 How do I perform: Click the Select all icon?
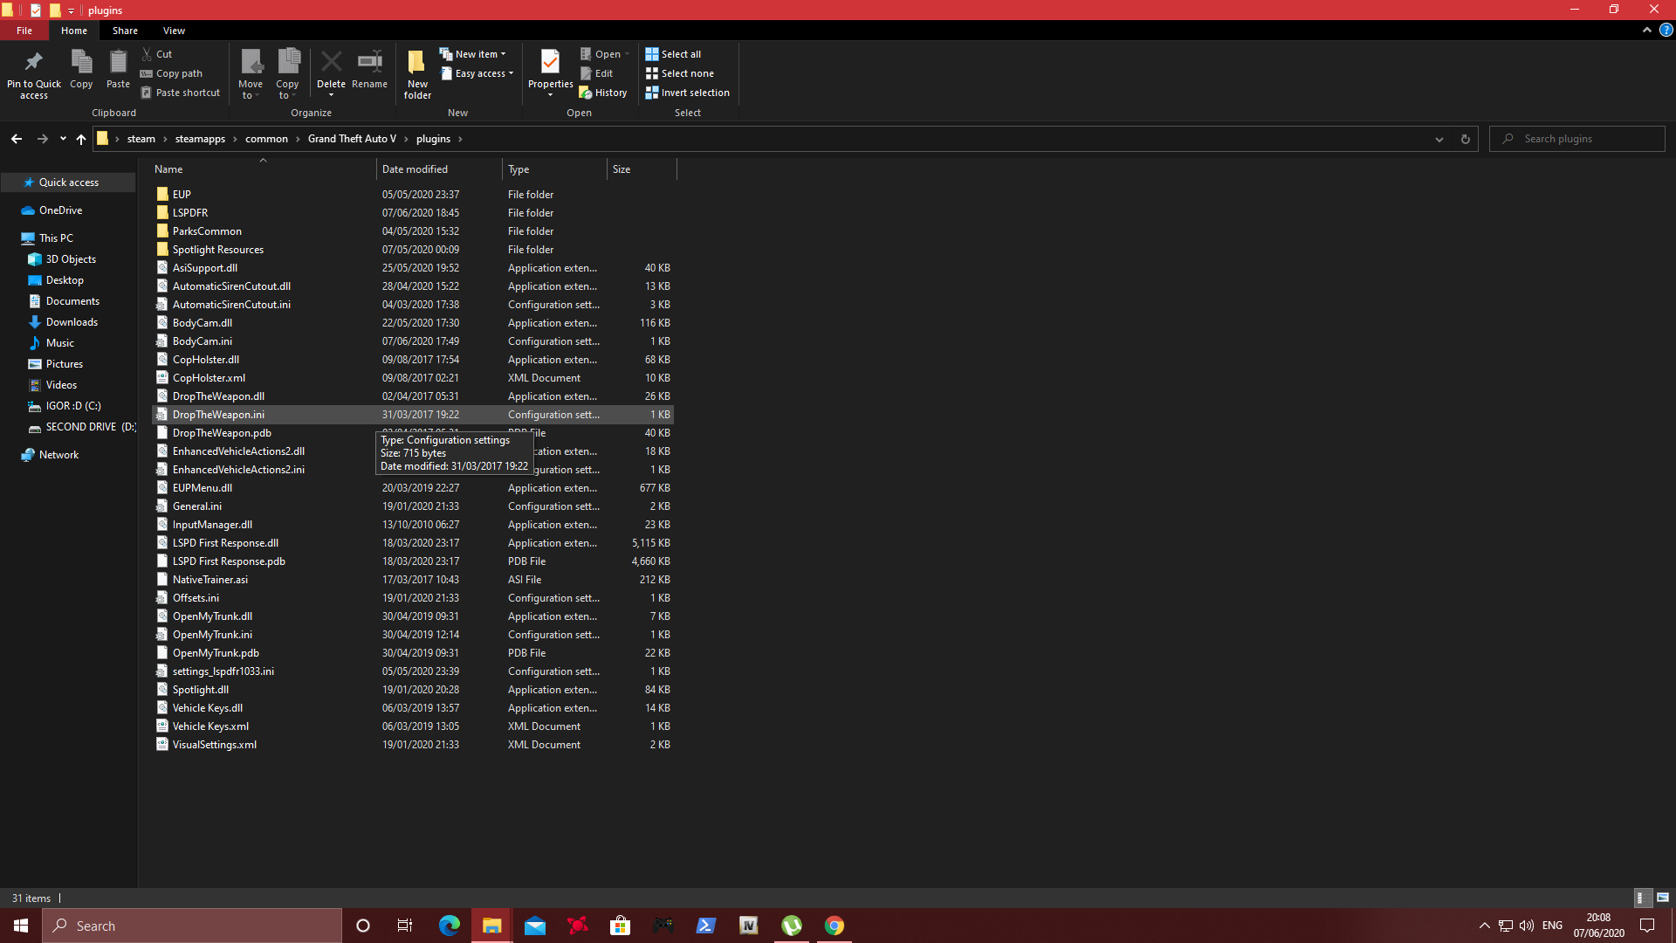point(652,54)
